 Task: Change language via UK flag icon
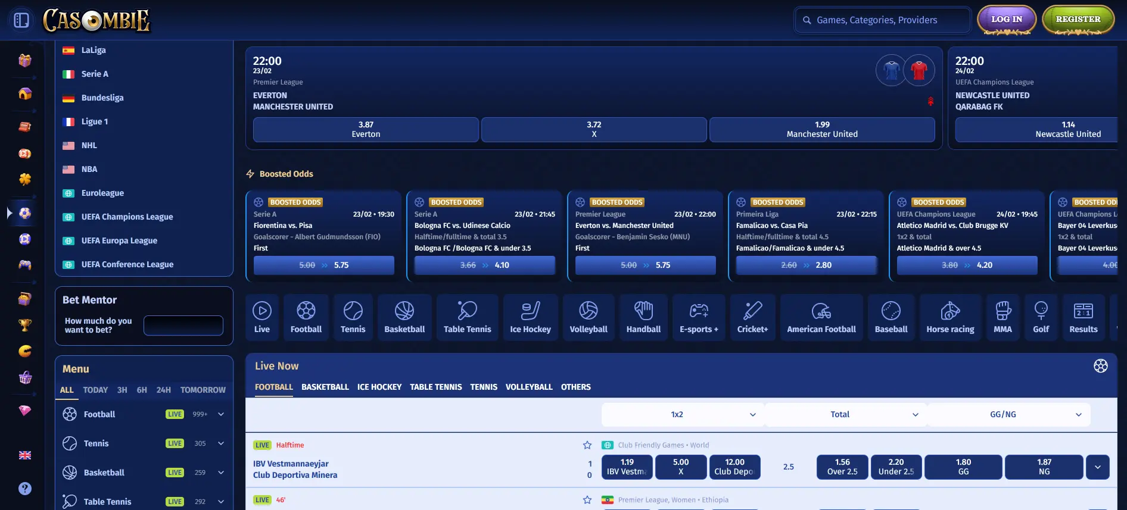[x=25, y=455]
